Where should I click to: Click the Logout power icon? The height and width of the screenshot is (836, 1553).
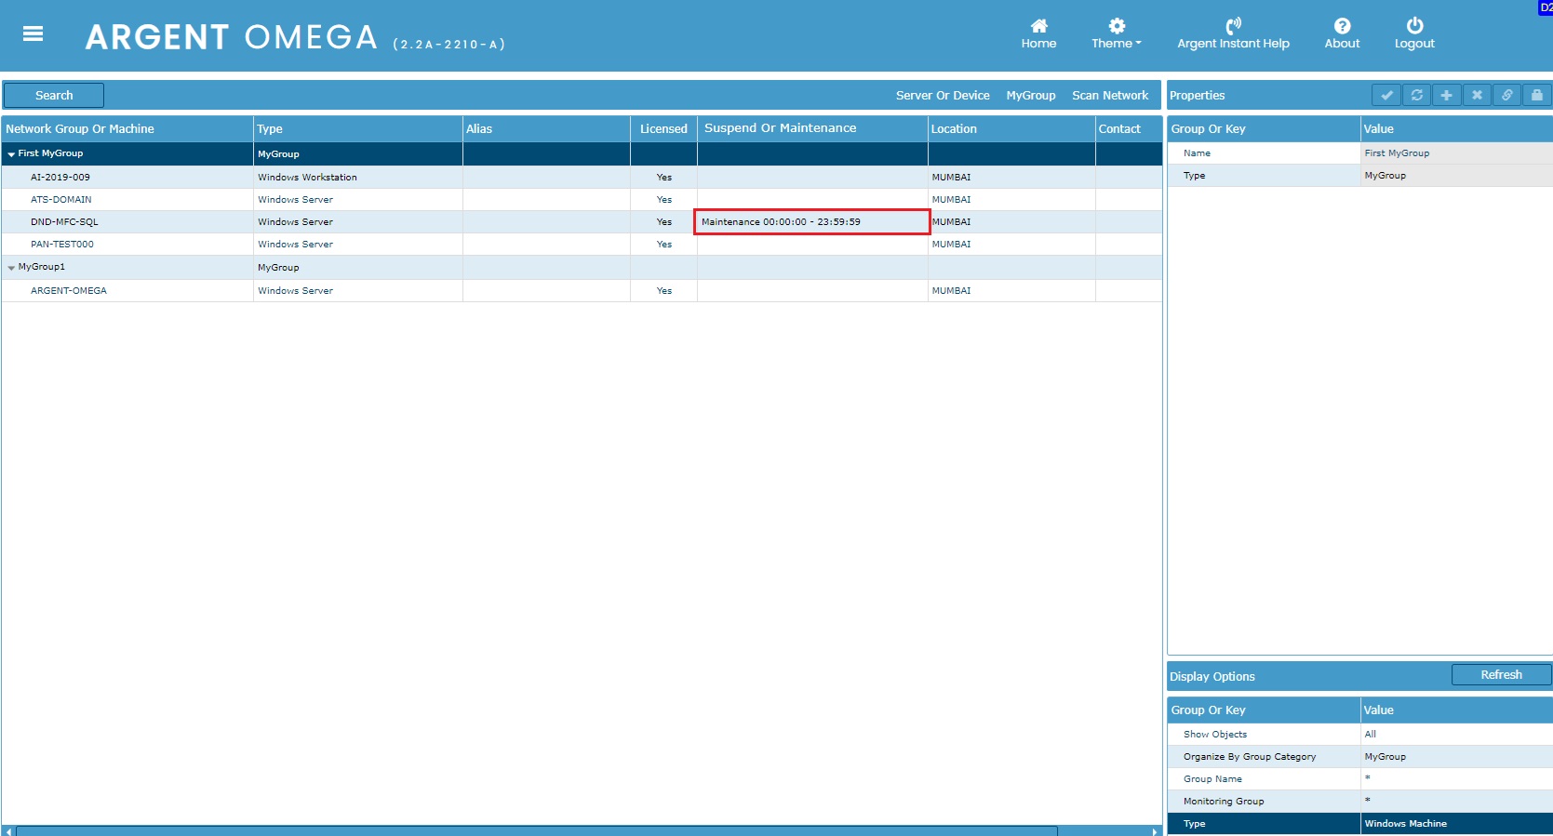[x=1413, y=26]
